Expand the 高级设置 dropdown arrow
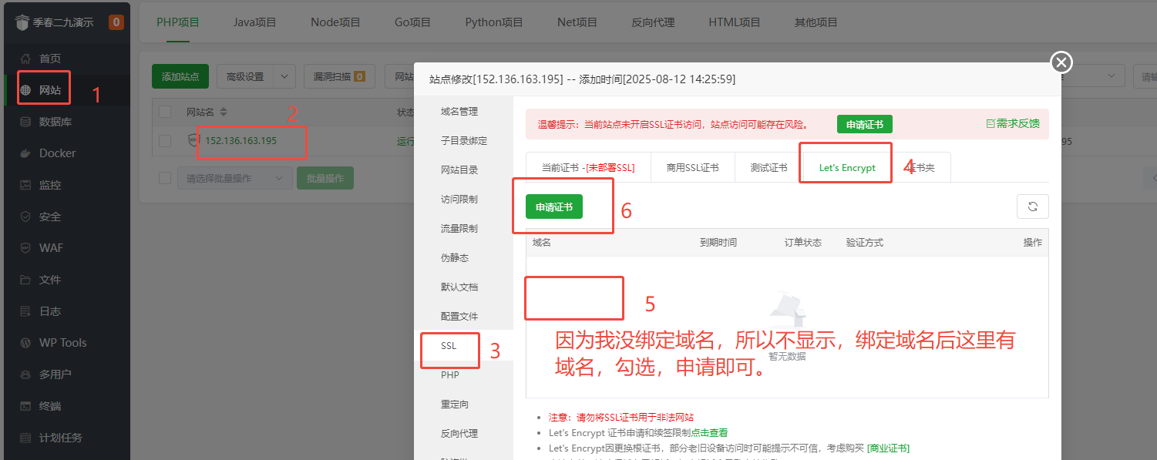The height and width of the screenshot is (460, 1157). [284, 76]
